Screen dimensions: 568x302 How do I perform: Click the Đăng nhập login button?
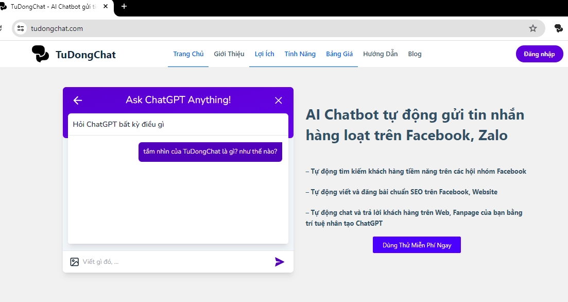tap(539, 54)
